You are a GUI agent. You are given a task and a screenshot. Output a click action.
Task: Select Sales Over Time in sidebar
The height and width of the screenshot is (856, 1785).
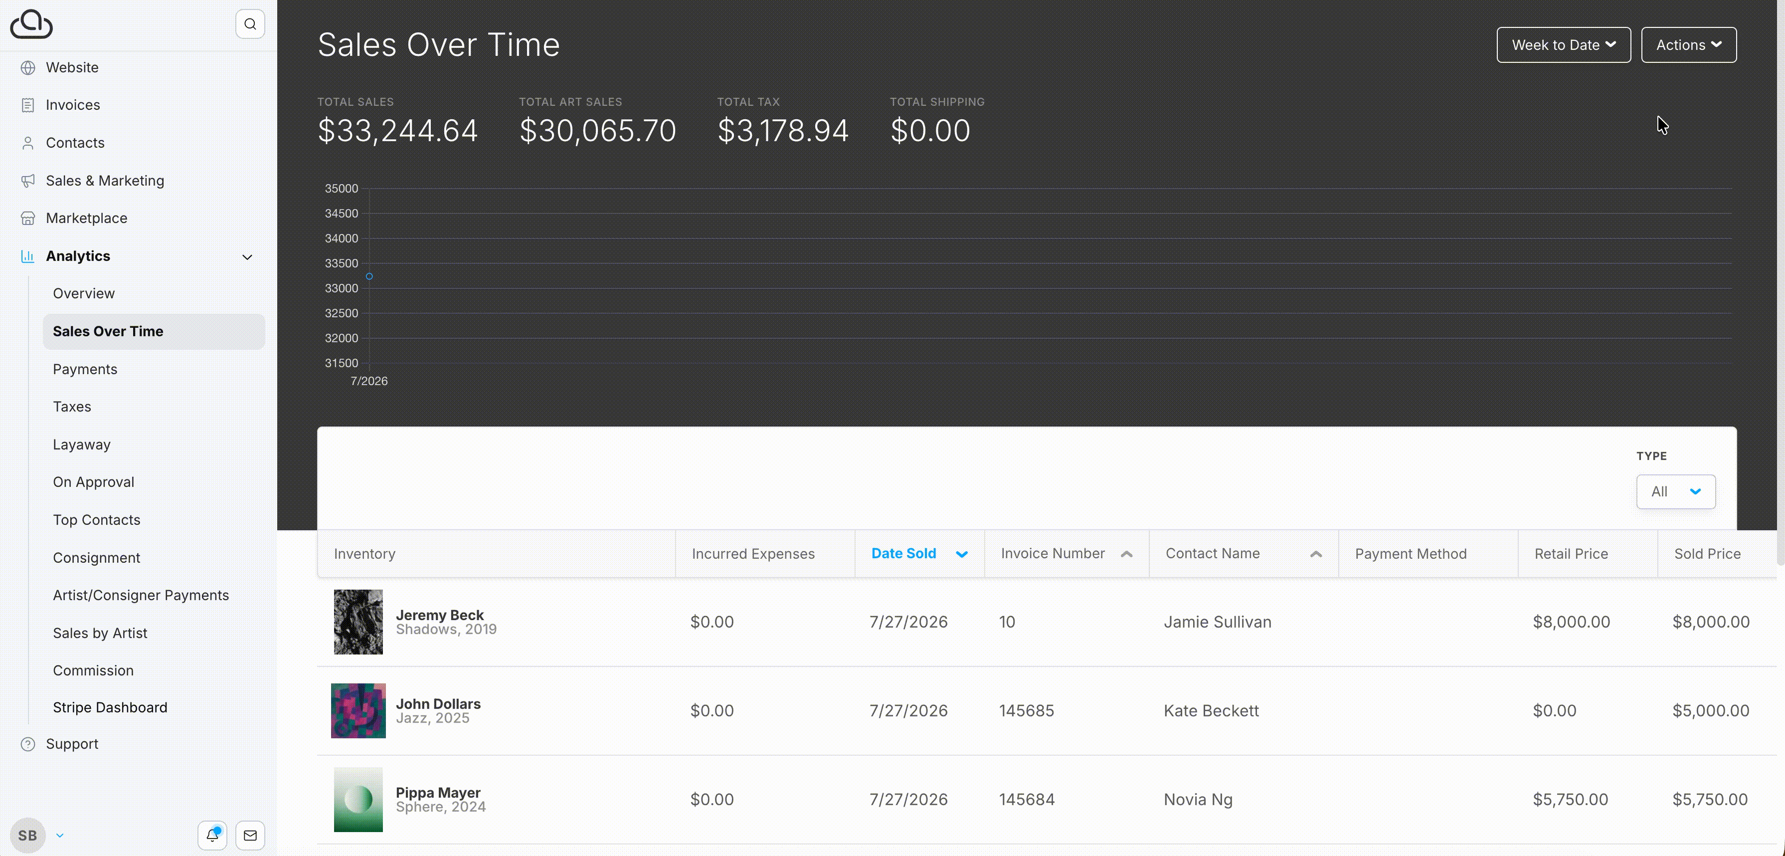click(x=154, y=332)
